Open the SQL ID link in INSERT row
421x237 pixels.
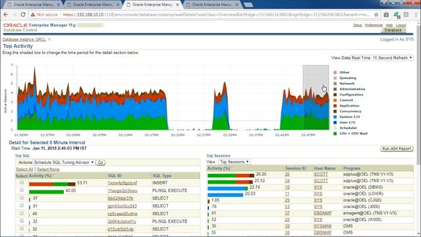122,183
